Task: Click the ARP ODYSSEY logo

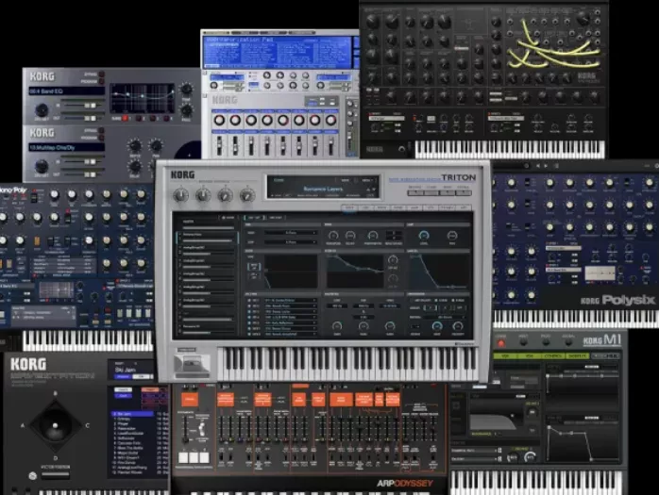Action: coord(404,484)
